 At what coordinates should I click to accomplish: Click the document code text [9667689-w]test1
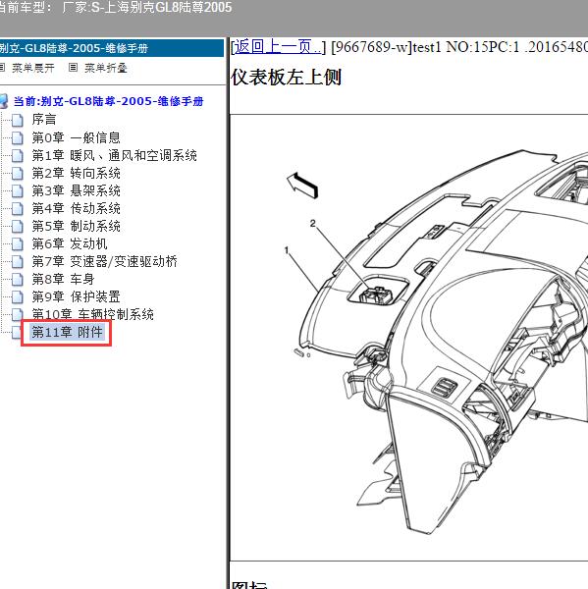[386, 47]
